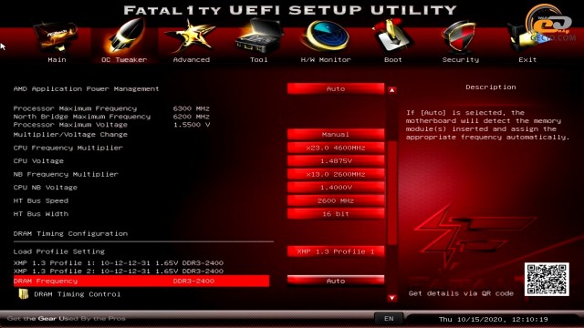Image resolution: width=584 pixels, height=328 pixels.
Task: Open the Exit icon
Action: click(x=527, y=37)
